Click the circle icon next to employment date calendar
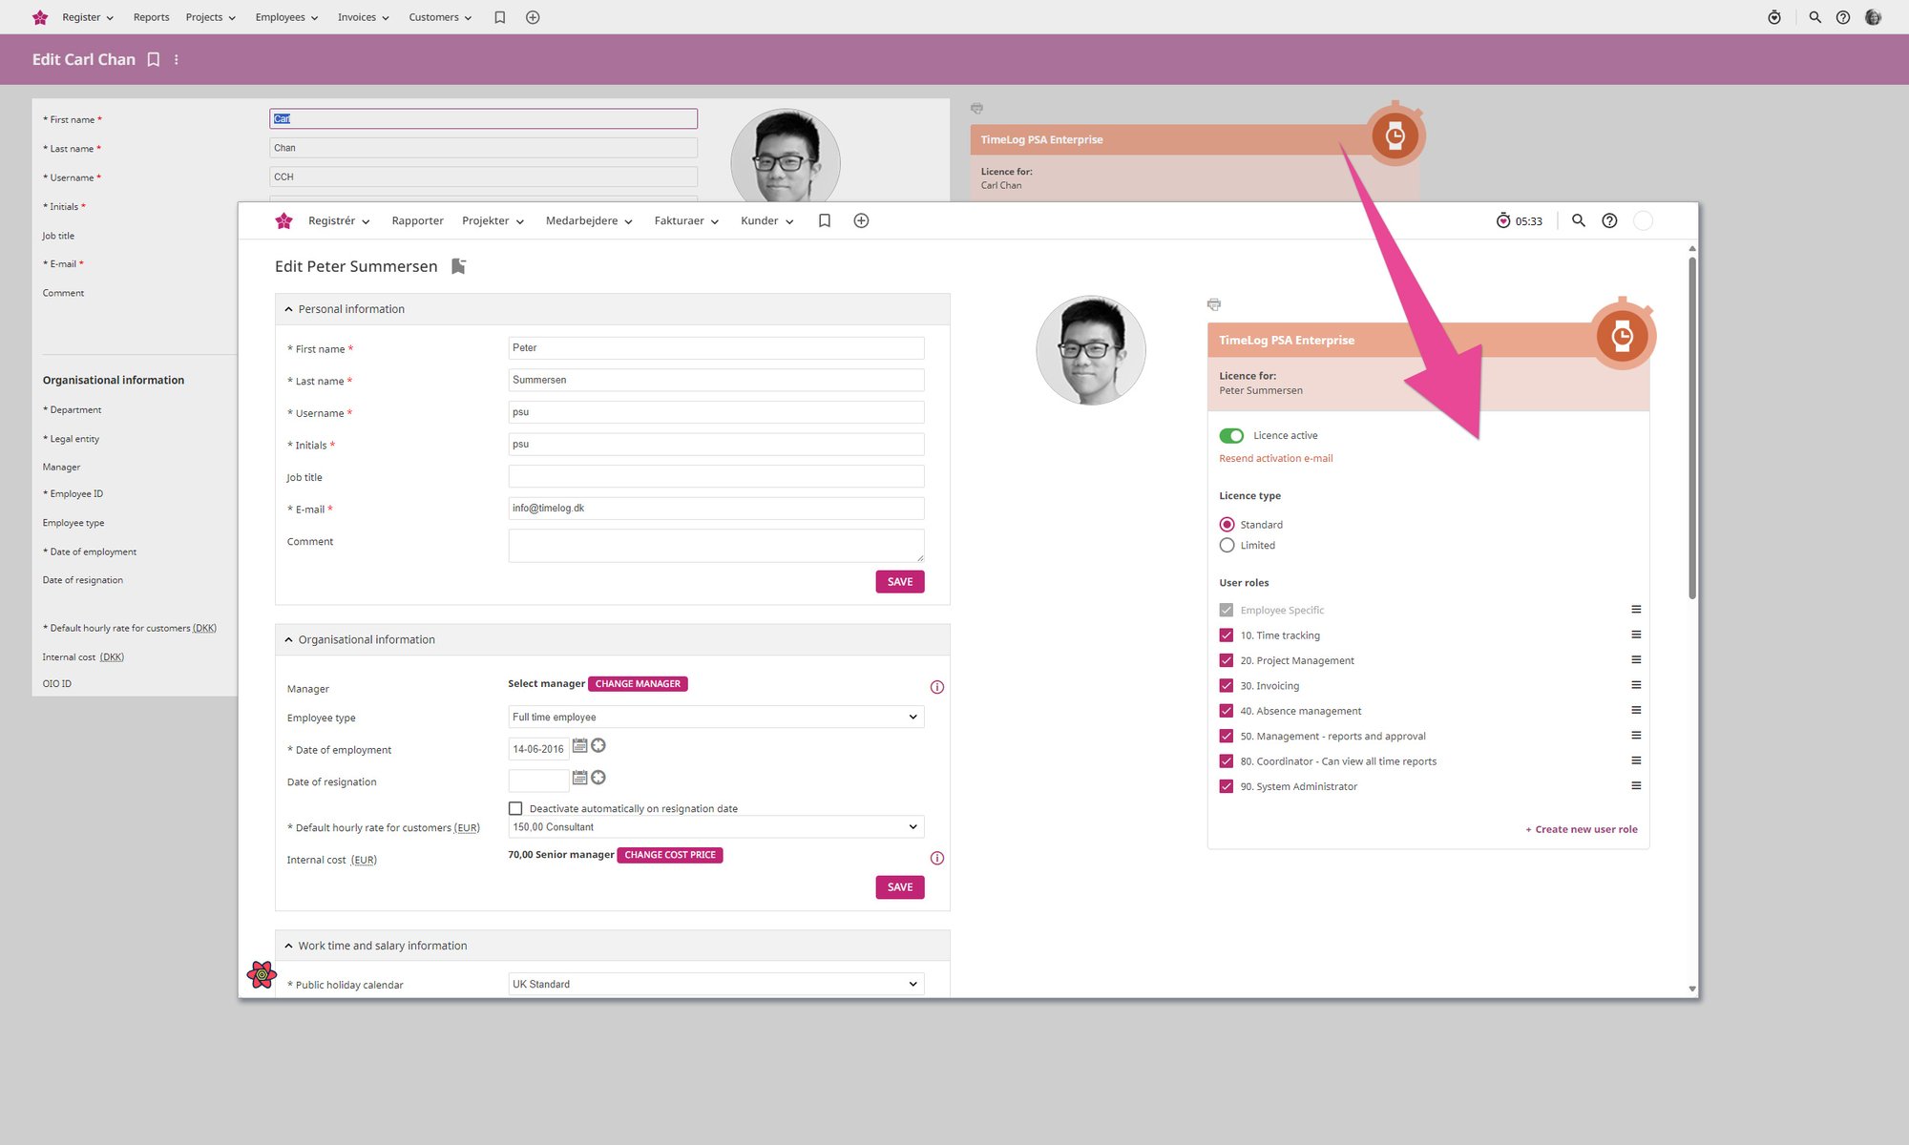 [x=598, y=746]
